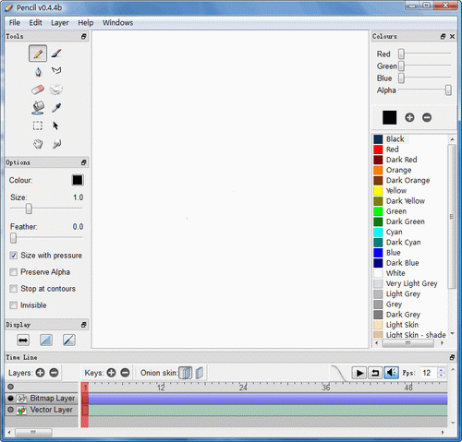Choose Dark Orange from colour list

407,180
